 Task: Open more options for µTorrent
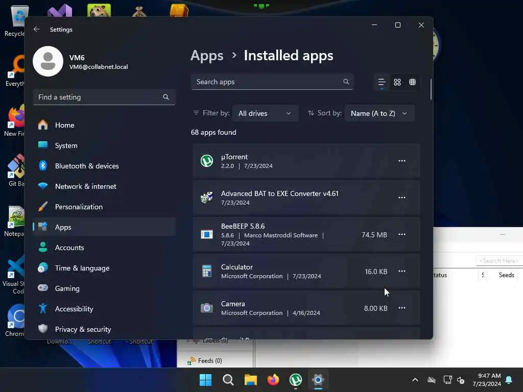pyautogui.click(x=401, y=161)
